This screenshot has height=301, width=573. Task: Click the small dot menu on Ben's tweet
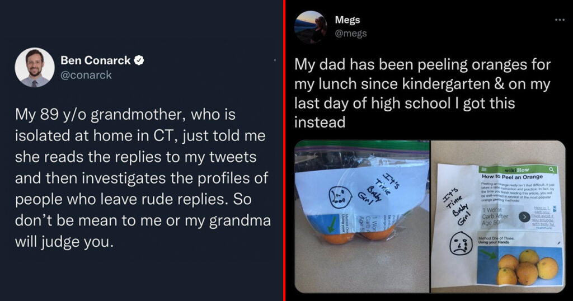[x=275, y=60]
